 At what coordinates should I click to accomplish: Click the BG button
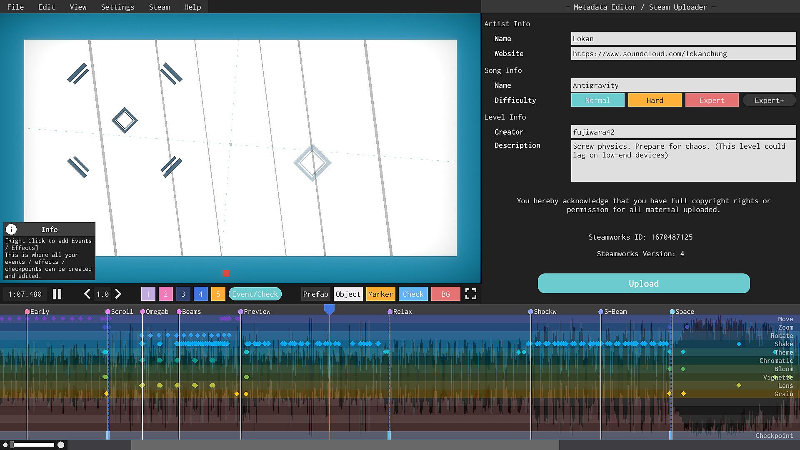(x=445, y=294)
